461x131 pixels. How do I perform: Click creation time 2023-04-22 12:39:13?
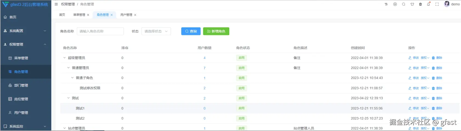pyautogui.click(x=367, y=98)
